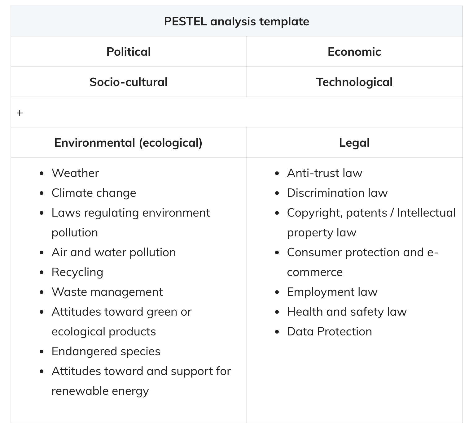Click the Legal column heading

point(354,143)
